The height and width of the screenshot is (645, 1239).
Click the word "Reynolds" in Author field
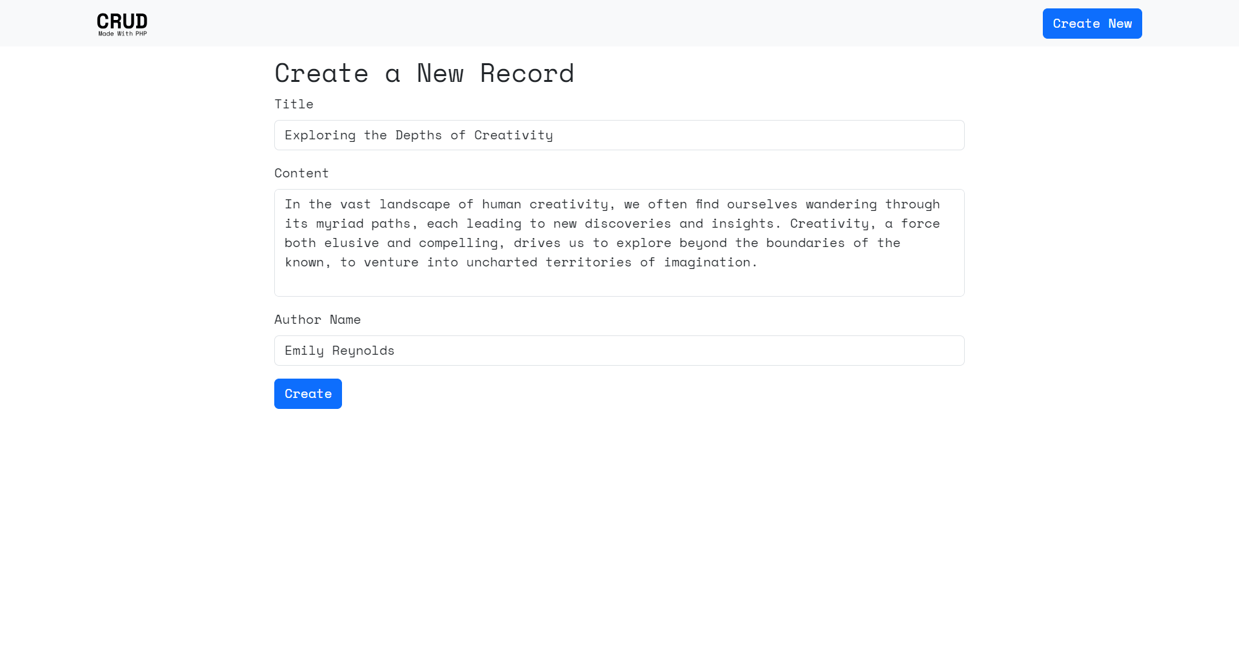363,351
